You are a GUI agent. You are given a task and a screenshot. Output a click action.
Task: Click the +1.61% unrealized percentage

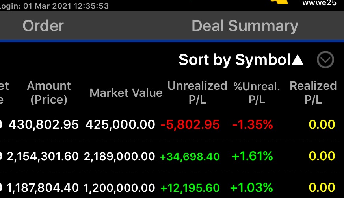click(253, 156)
